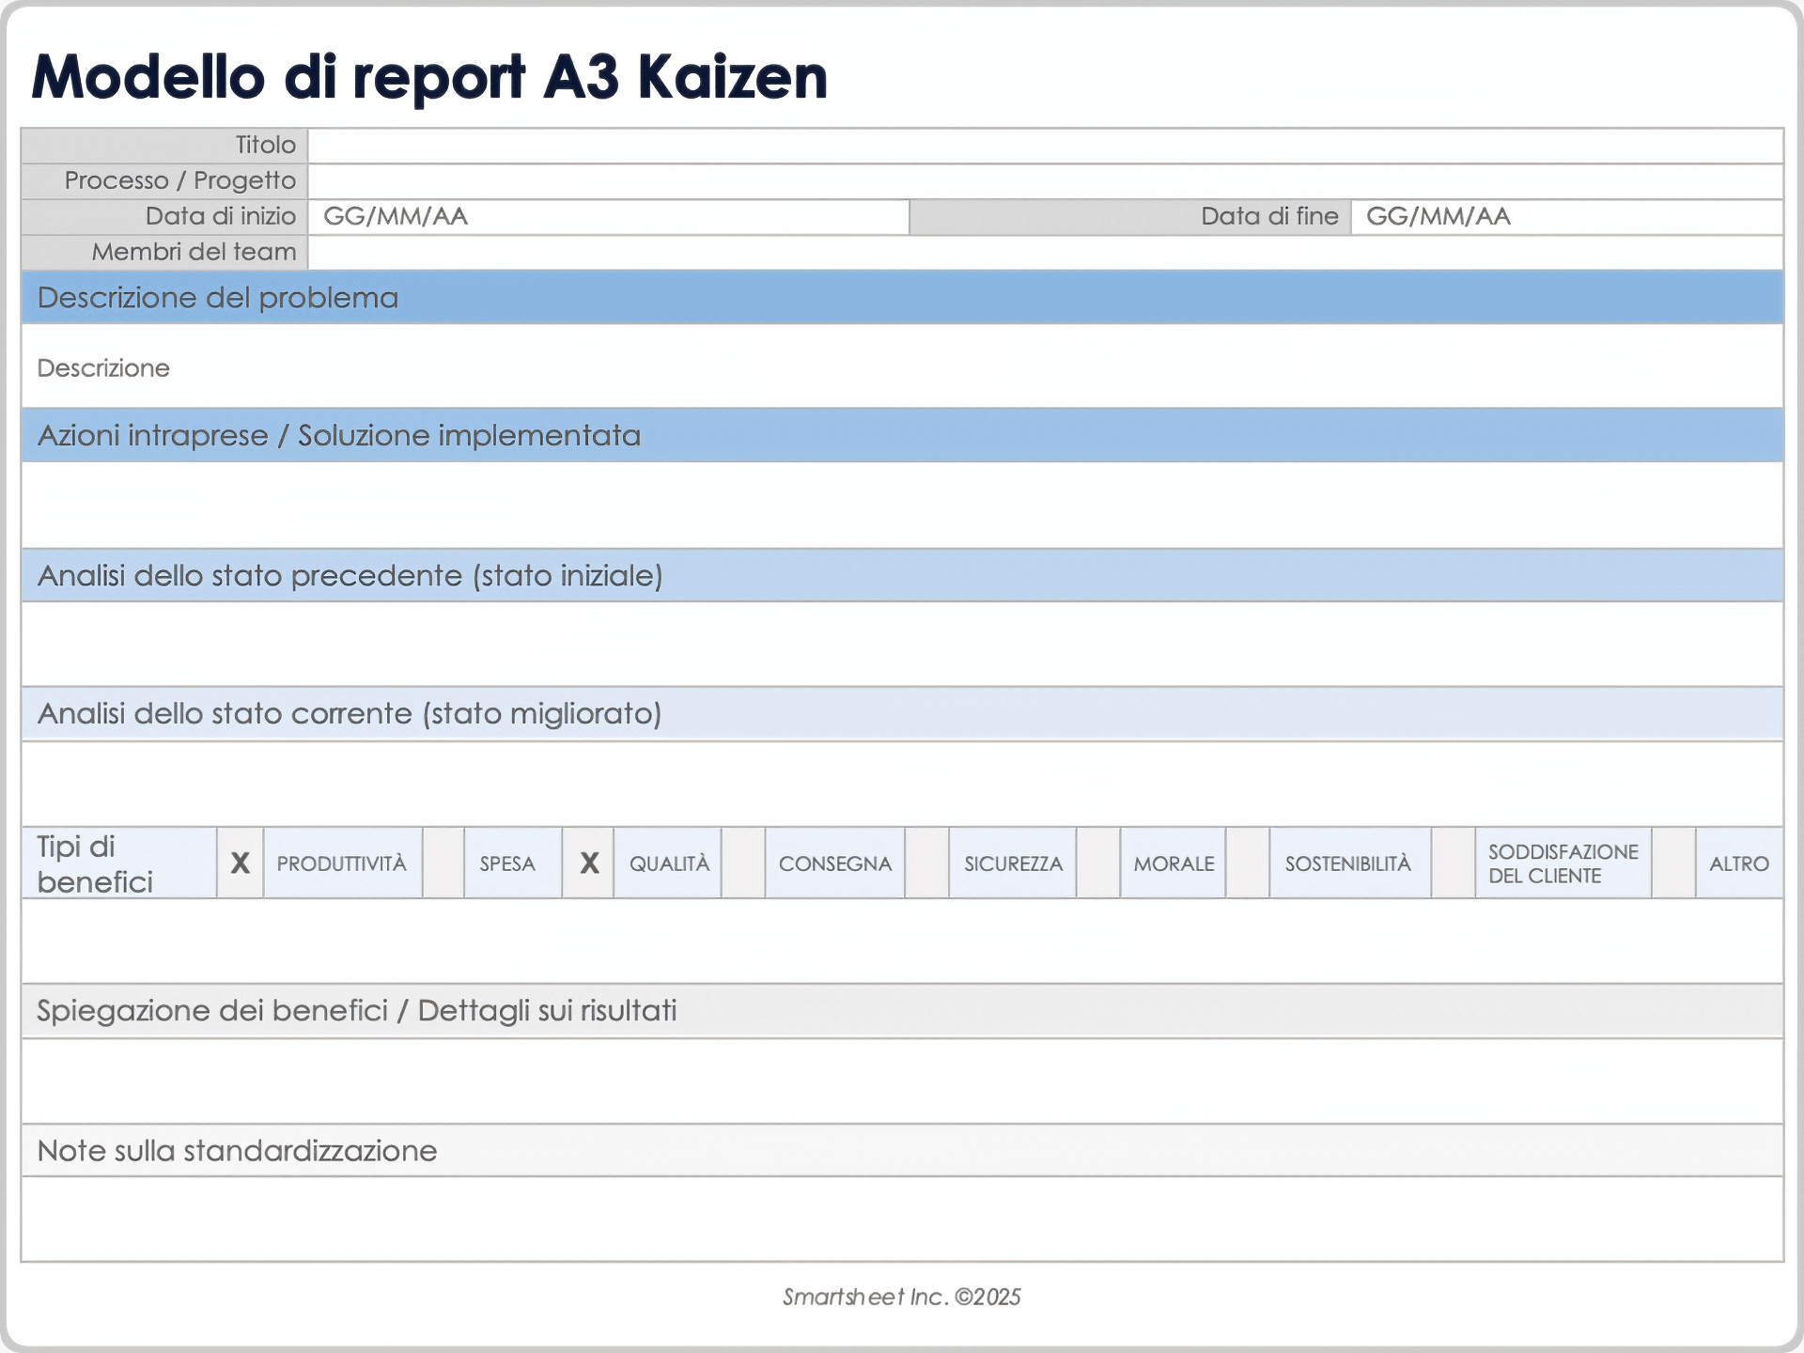Check the ALTRO benefit box
Screen dimensions: 1804x1353
point(1674,862)
